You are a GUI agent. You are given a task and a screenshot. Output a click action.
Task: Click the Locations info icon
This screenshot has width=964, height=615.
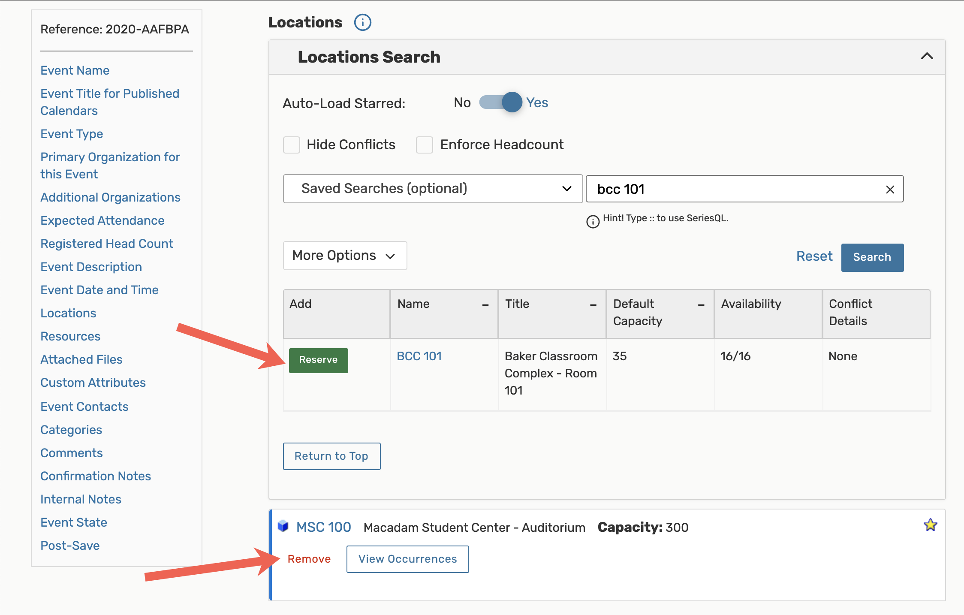pos(362,22)
